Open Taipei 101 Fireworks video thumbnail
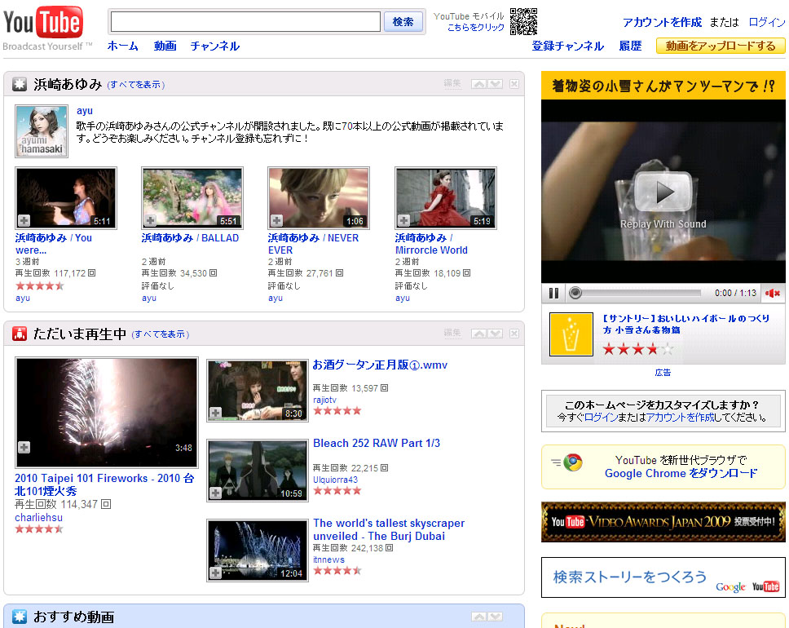 [x=107, y=413]
